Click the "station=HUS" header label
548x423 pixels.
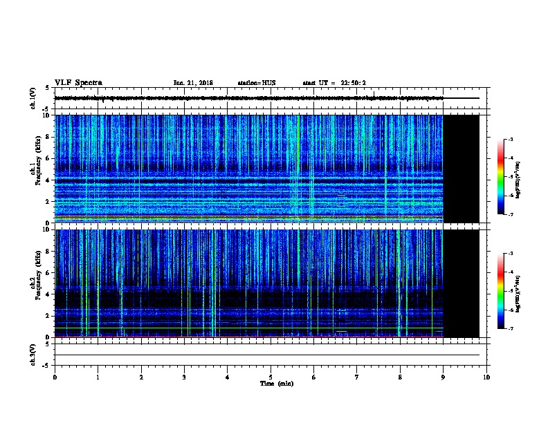pyautogui.click(x=257, y=83)
